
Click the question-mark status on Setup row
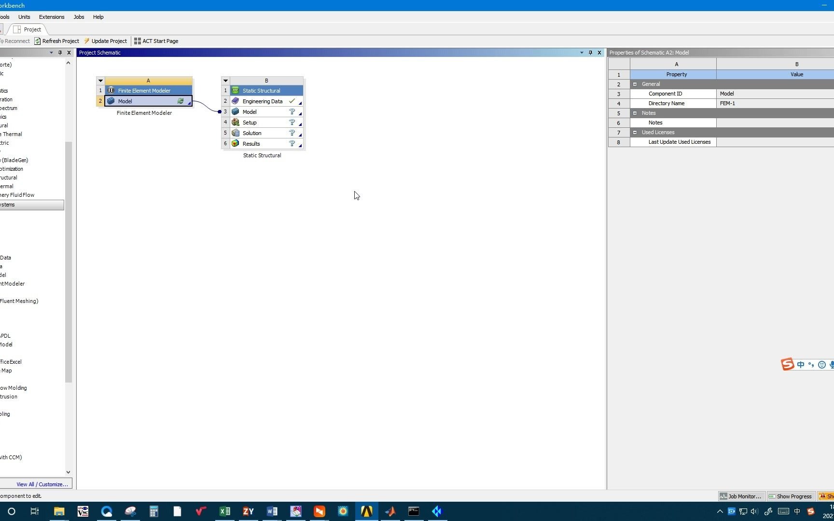pyautogui.click(x=292, y=123)
